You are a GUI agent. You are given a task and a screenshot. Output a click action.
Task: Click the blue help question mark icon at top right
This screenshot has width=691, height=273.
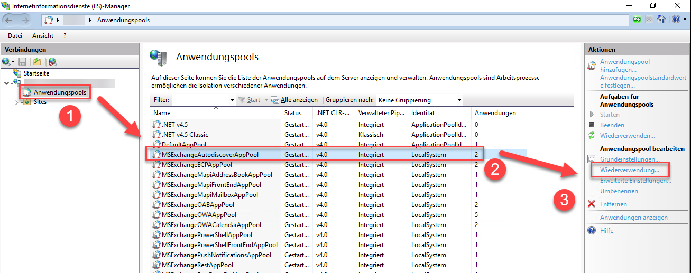[x=676, y=20]
